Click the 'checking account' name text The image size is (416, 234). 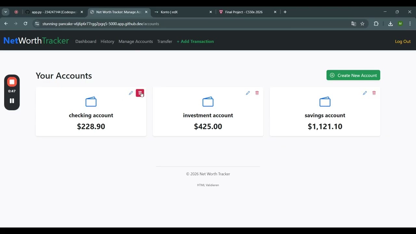tap(91, 115)
